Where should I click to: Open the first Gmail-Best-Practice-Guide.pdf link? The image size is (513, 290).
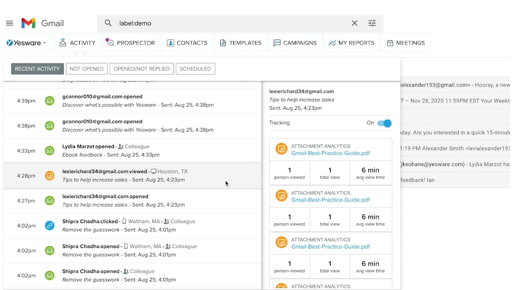(x=330, y=153)
